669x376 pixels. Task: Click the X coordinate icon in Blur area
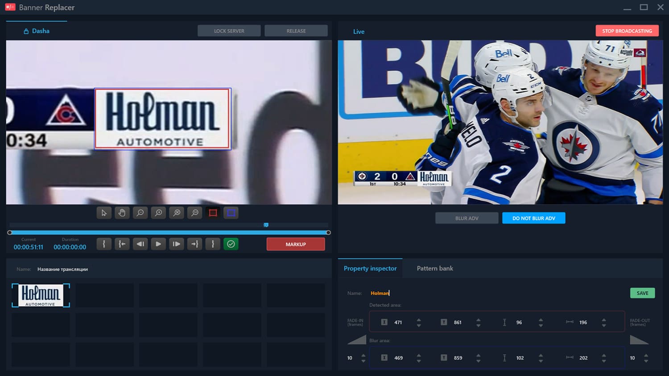384,358
